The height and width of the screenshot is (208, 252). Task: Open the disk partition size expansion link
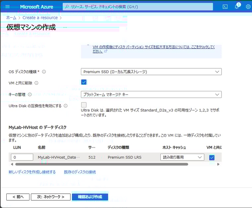(x=154, y=49)
